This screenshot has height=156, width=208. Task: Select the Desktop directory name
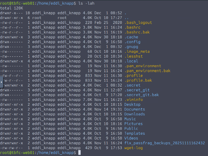[132, 105]
